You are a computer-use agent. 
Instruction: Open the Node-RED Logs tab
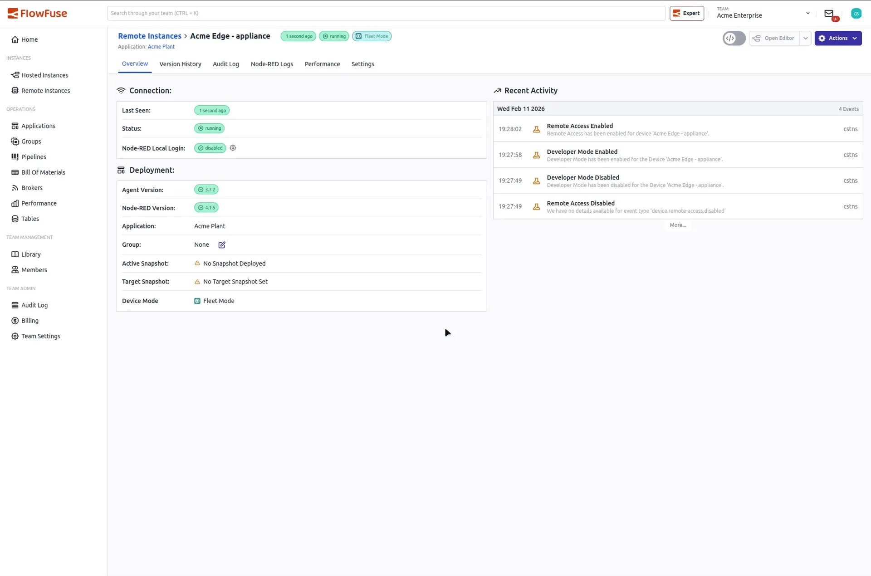(x=272, y=64)
